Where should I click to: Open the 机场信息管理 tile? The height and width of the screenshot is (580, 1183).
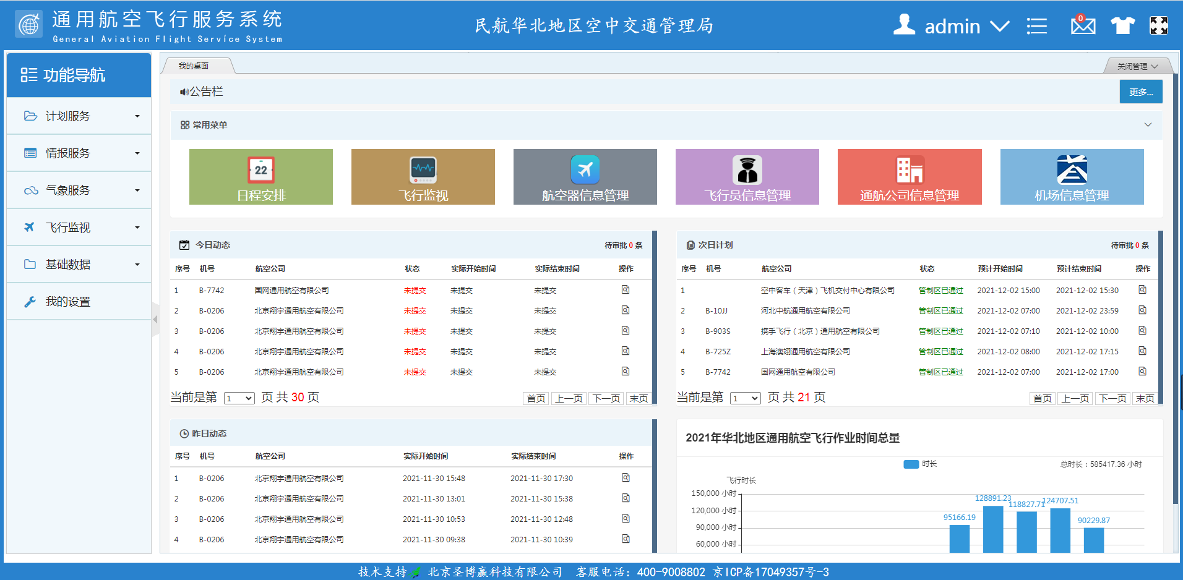pos(1072,177)
